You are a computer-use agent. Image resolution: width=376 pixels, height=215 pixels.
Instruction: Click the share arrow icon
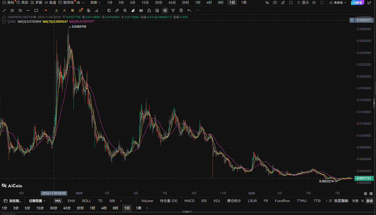tap(369, 2)
